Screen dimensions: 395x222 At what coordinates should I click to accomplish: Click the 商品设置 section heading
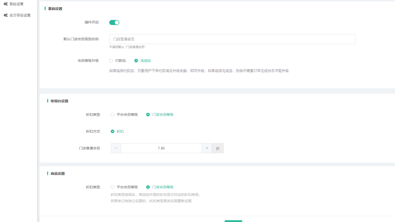pyautogui.click(x=58, y=174)
